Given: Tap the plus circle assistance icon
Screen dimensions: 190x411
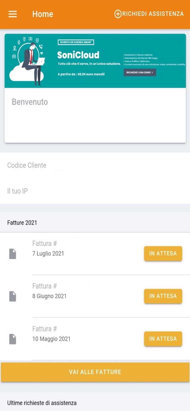Looking at the screenshot, I should tap(118, 14).
